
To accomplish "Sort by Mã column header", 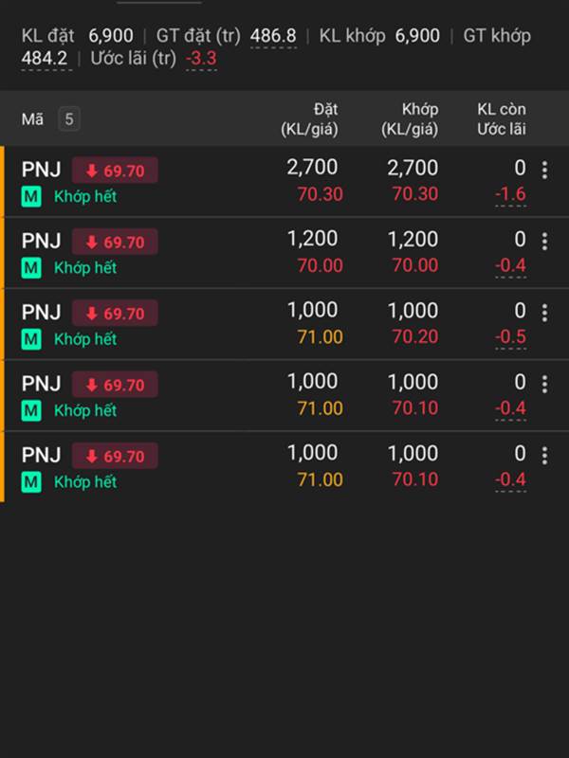I will tap(32, 119).
